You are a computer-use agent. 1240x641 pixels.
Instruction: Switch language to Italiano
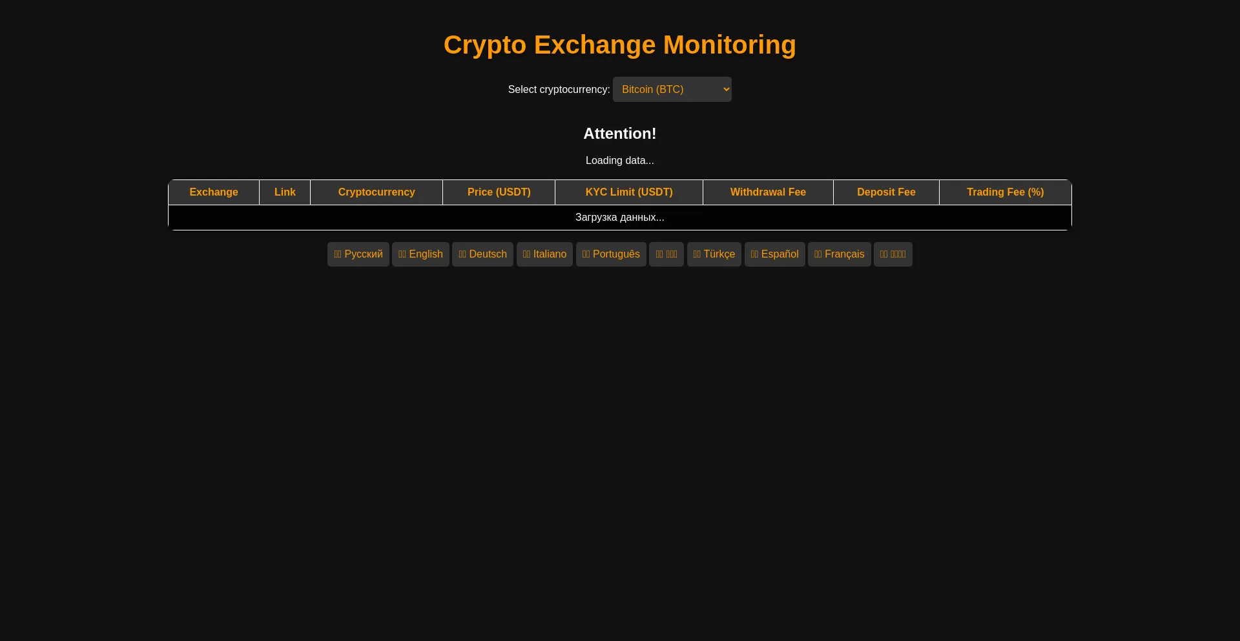coord(544,254)
